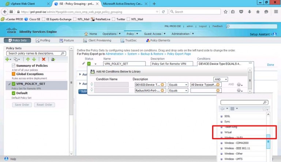The image size is (281, 162).
Task: Expand the second collapsed policy section arrow
Action: pos(80,83)
